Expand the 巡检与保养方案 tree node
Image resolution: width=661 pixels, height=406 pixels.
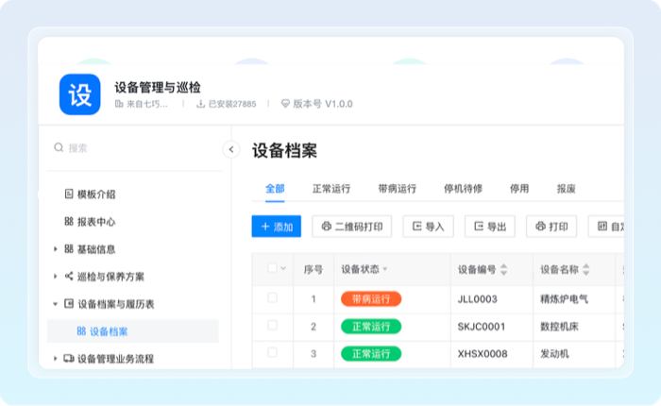click(x=56, y=277)
